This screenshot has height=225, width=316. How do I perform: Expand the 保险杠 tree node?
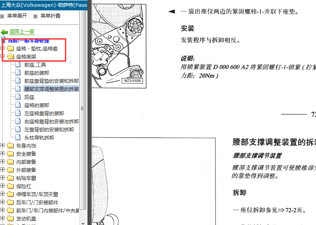click(x=2, y=185)
